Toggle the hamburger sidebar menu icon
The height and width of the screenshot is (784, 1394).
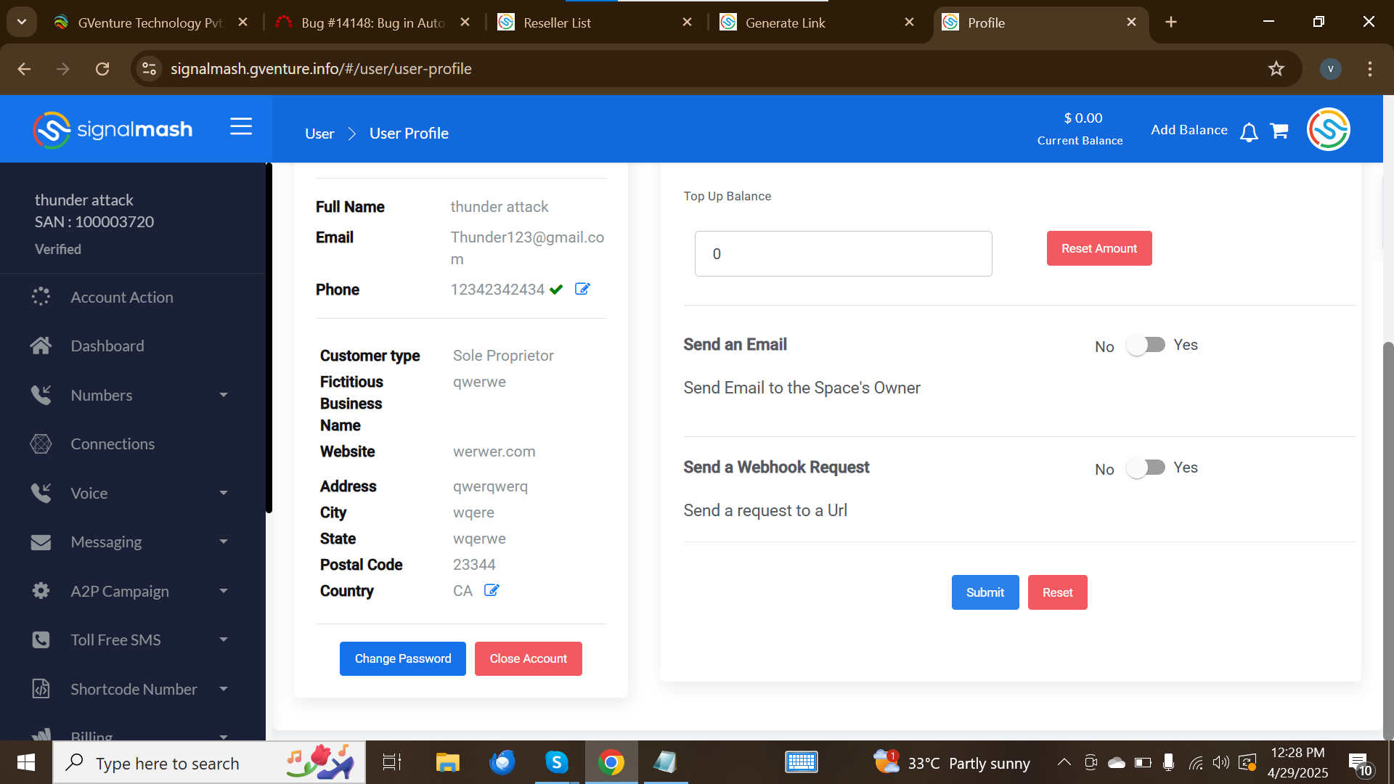click(x=241, y=126)
